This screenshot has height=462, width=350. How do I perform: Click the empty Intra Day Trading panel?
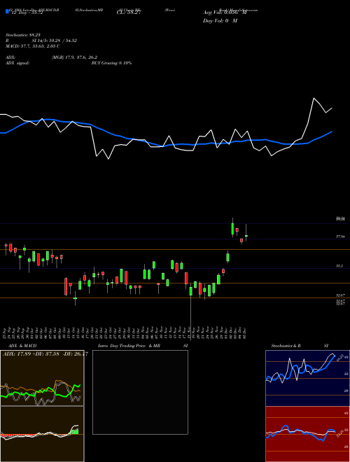click(140, 392)
